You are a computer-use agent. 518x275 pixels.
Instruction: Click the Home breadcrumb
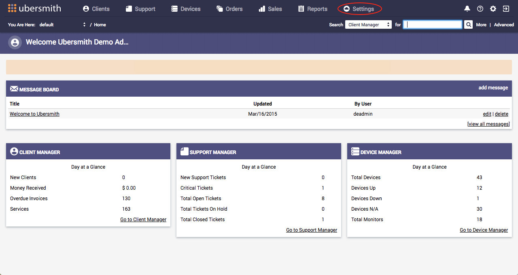pyautogui.click(x=100, y=25)
